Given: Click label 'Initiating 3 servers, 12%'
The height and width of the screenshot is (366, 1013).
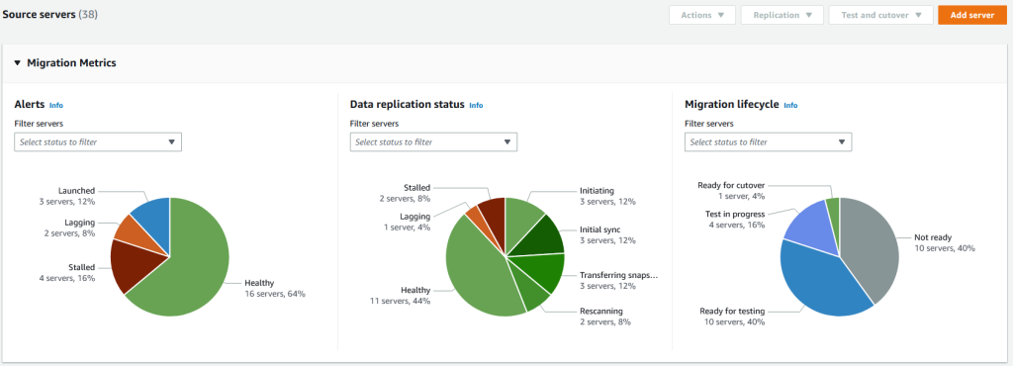Looking at the screenshot, I should [607, 196].
